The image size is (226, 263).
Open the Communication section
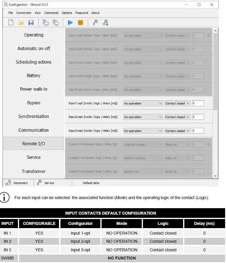[33, 130]
